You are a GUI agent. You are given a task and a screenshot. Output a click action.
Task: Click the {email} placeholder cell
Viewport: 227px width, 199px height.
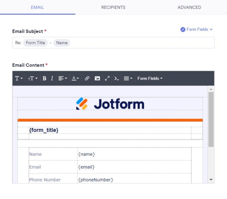(135, 167)
